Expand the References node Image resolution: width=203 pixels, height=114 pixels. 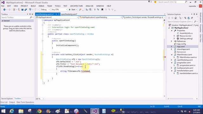click(172, 41)
